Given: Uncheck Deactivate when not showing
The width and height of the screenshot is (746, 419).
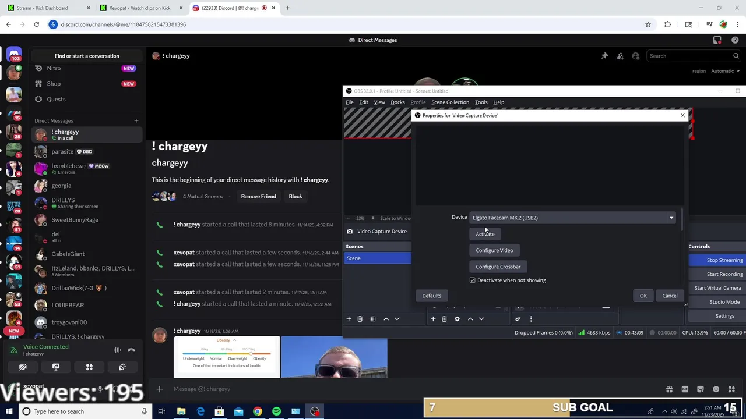Looking at the screenshot, I should pyautogui.click(x=473, y=280).
